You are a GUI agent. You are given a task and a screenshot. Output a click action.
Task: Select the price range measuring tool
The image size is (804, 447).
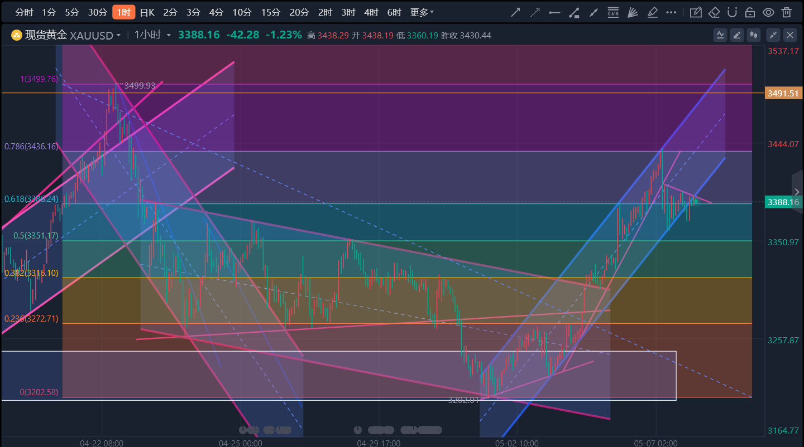pos(573,12)
